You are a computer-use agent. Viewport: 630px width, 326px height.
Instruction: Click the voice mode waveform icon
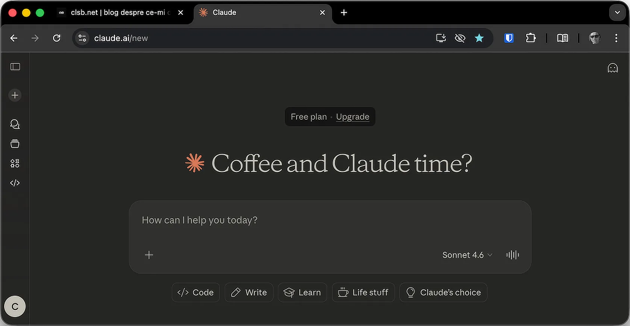point(512,255)
